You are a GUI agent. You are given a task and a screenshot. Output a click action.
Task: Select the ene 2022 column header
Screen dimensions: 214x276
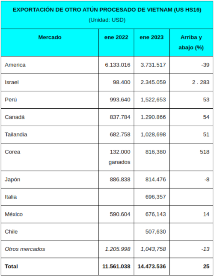pyautogui.click(x=116, y=37)
